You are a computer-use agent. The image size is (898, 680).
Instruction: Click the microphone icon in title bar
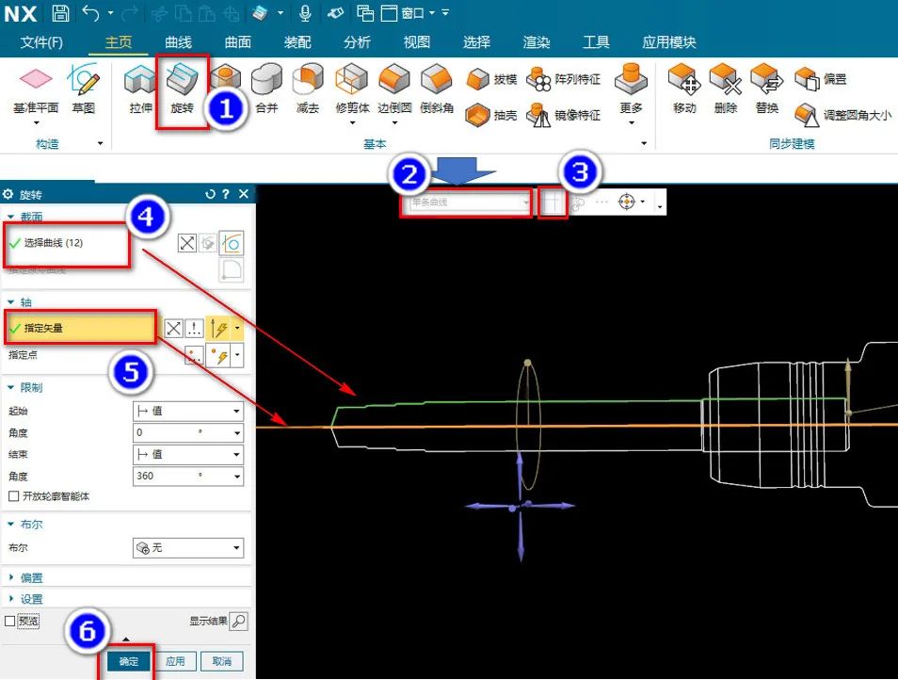tap(305, 12)
